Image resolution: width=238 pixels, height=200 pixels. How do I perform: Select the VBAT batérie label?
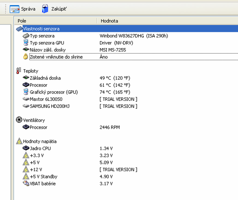tap(43, 184)
